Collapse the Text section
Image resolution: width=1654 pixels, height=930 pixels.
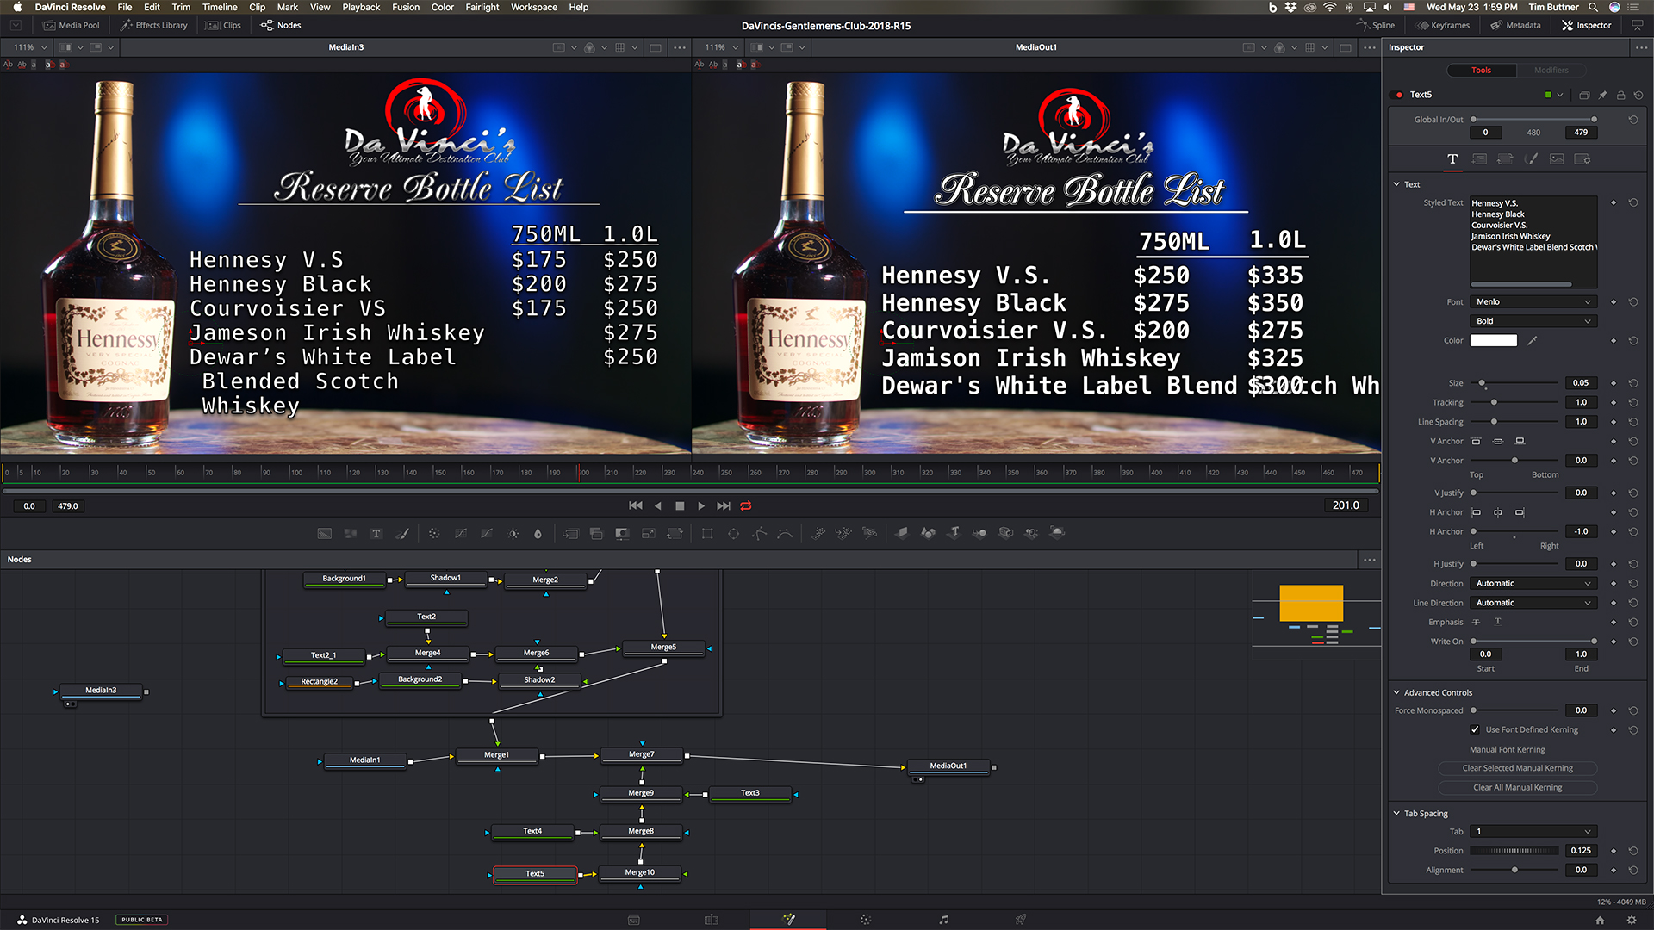tap(1396, 184)
